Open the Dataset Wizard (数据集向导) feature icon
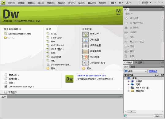The height and width of the screenshot is (119, 165). (86, 51)
